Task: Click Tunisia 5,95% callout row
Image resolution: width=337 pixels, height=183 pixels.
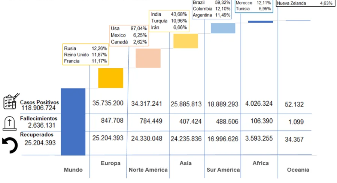Action: [253, 9]
